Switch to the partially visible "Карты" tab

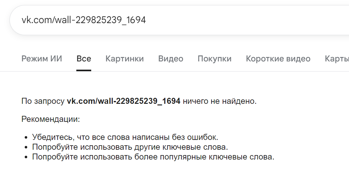pyautogui.click(x=337, y=59)
